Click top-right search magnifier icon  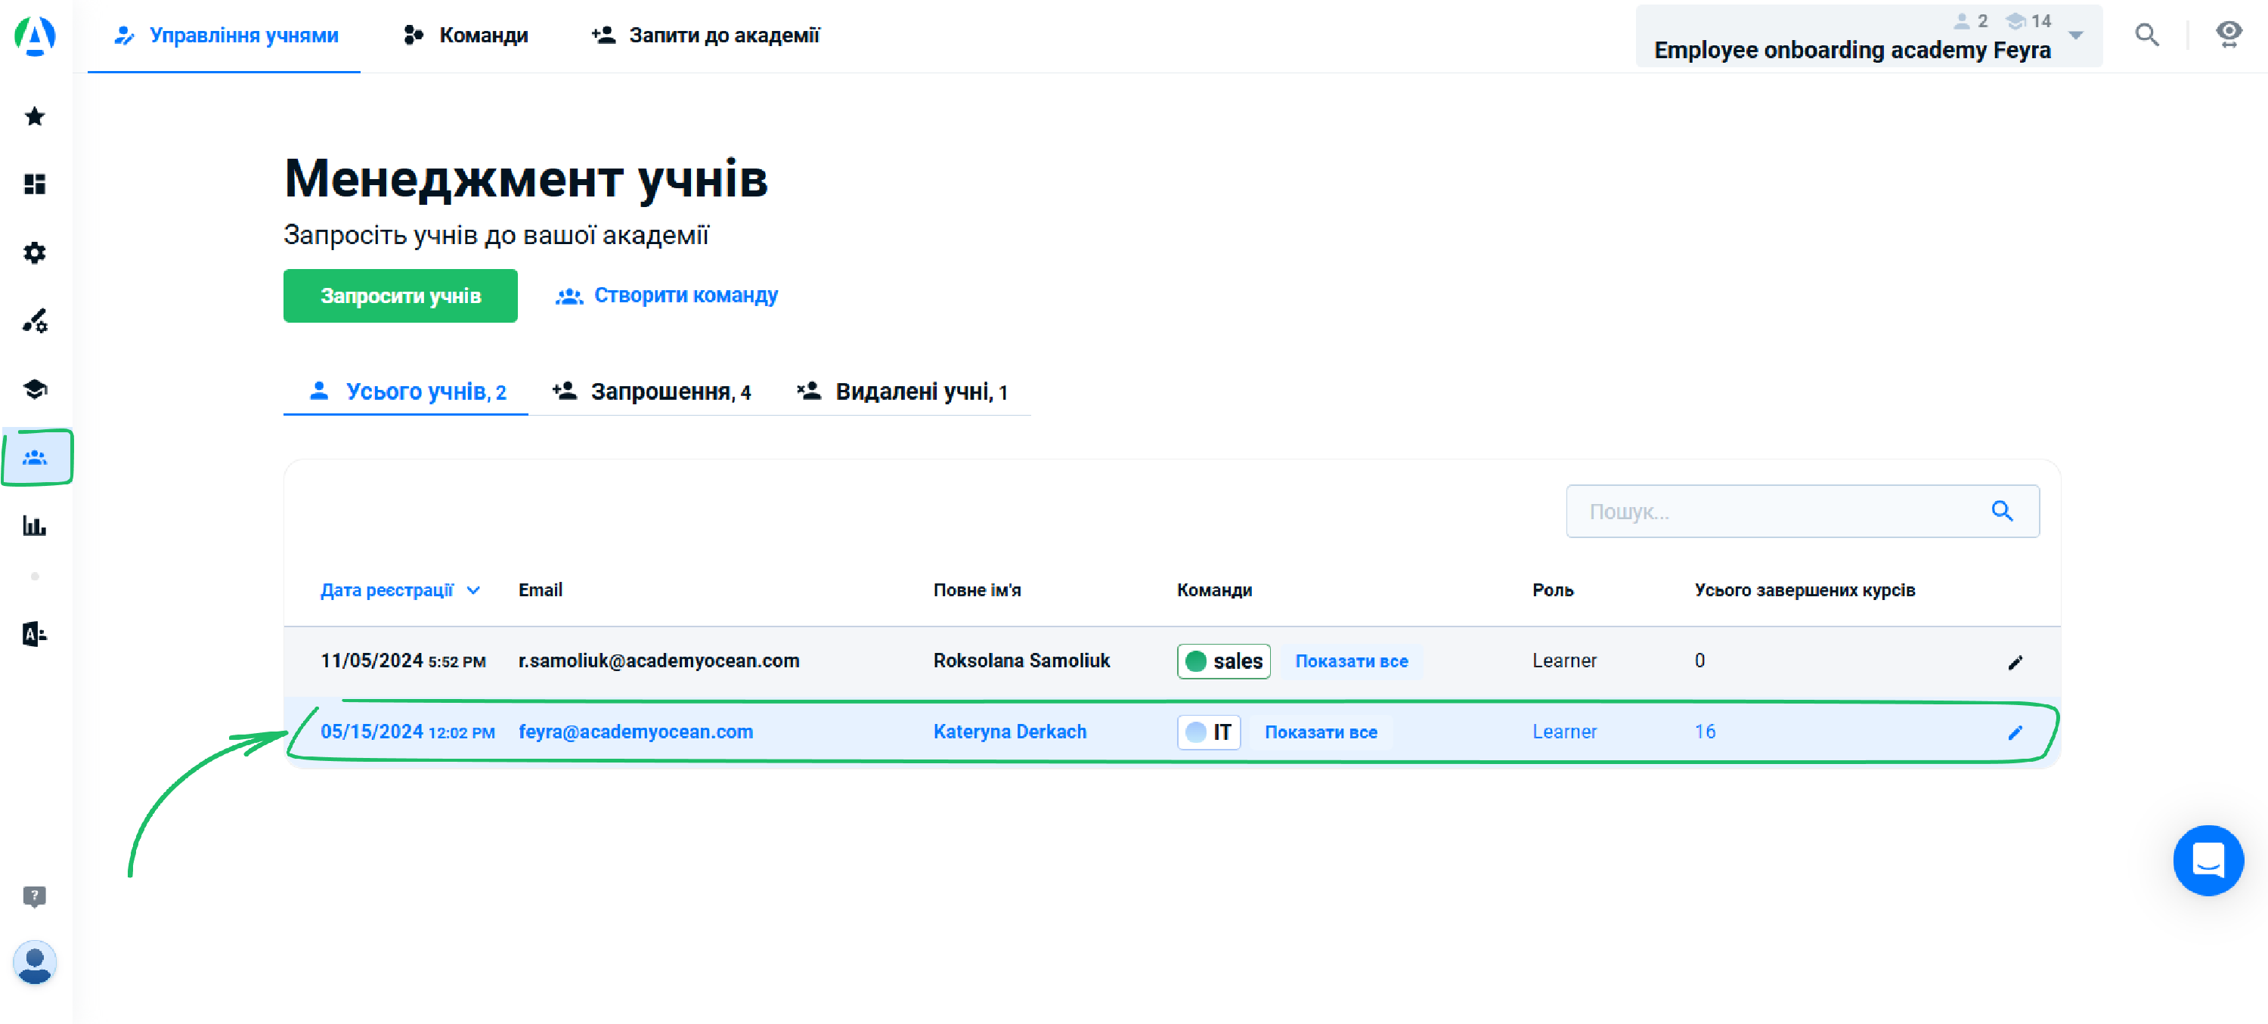pyautogui.click(x=2146, y=36)
